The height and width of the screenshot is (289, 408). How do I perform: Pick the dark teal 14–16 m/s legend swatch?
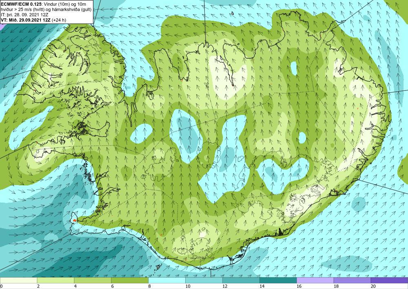click(278, 280)
